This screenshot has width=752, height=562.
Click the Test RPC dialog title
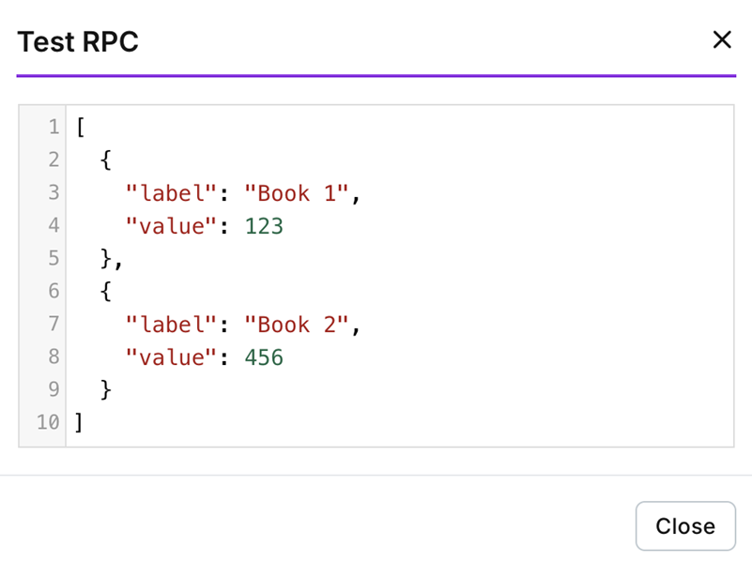[x=78, y=42]
